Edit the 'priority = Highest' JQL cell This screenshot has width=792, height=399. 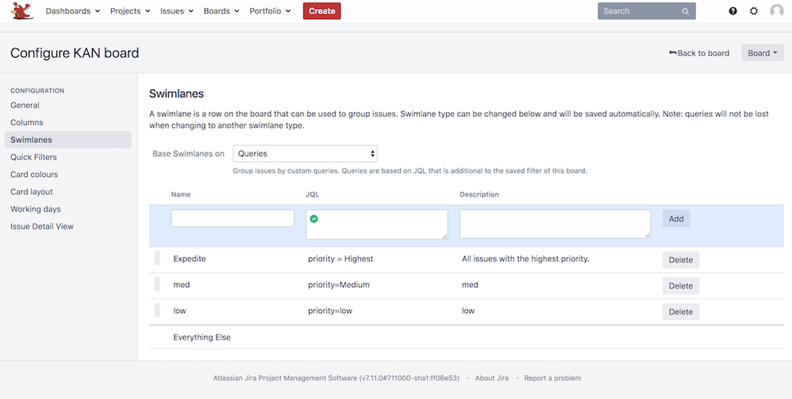[340, 259]
